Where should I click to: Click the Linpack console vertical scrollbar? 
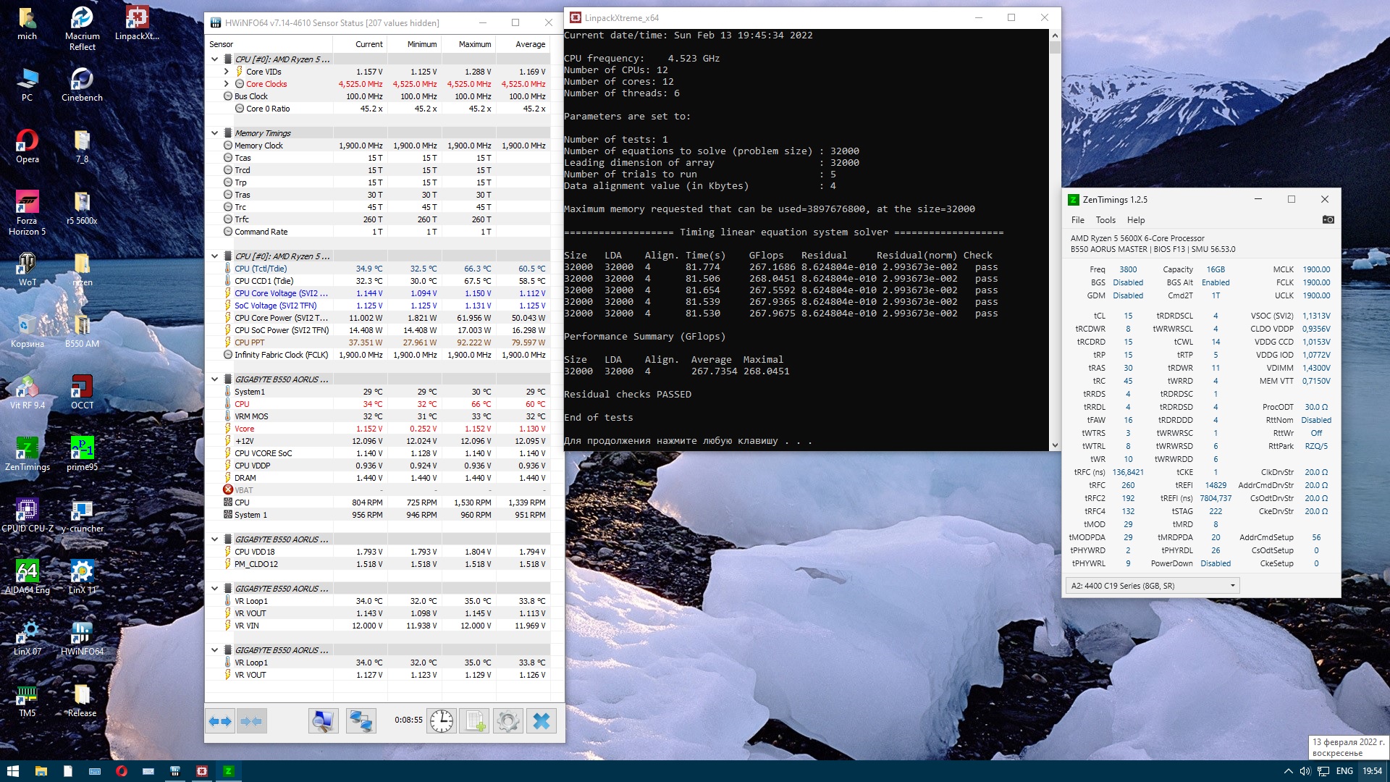(x=1054, y=239)
